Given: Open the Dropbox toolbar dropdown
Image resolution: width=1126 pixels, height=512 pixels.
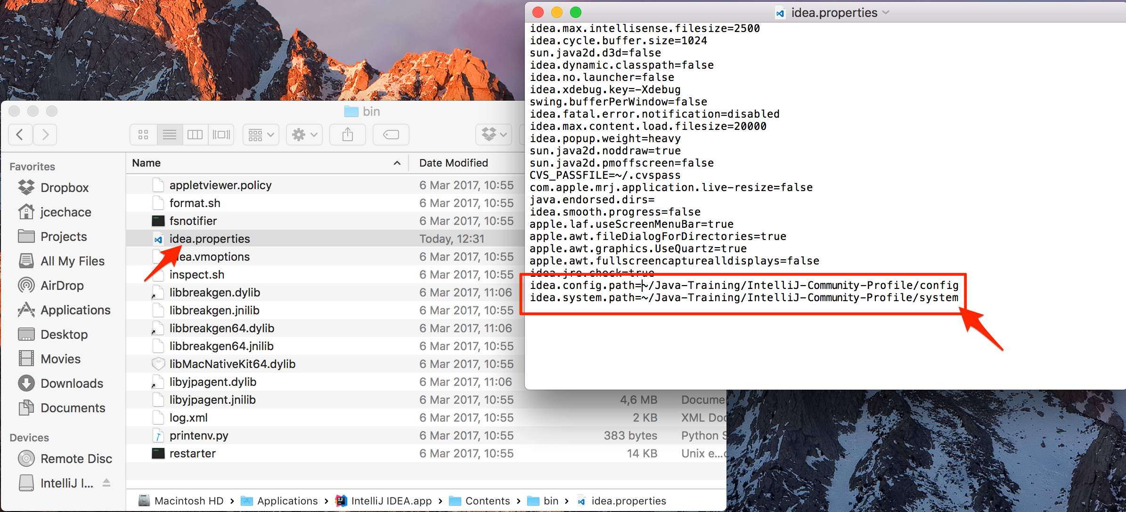Looking at the screenshot, I should point(494,135).
